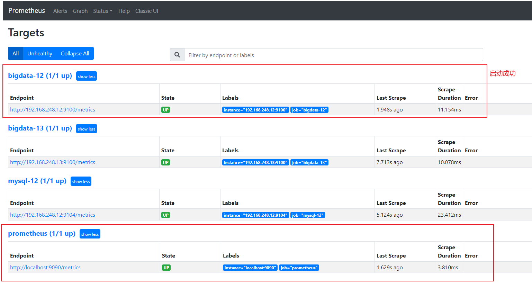The width and height of the screenshot is (532, 288).
Task: Select the All targets filter
Action: click(x=16, y=53)
